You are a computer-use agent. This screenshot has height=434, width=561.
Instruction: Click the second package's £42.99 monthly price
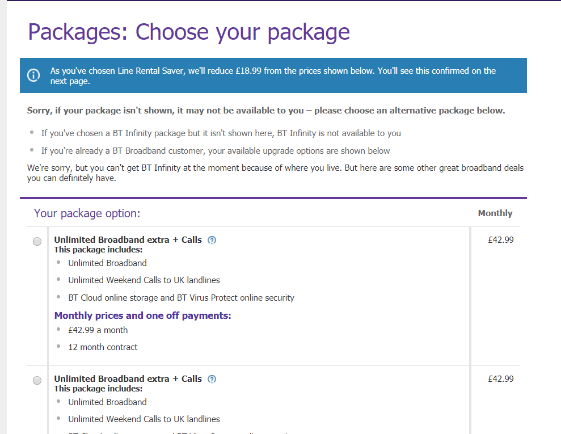pyautogui.click(x=500, y=379)
